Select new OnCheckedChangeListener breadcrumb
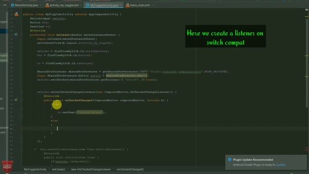The height and width of the screenshot is (174, 309). [91, 169]
